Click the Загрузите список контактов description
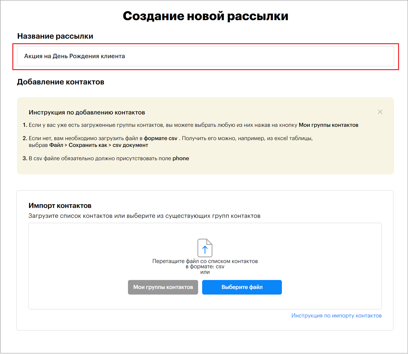The height and width of the screenshot is (354, 408). 144,216
